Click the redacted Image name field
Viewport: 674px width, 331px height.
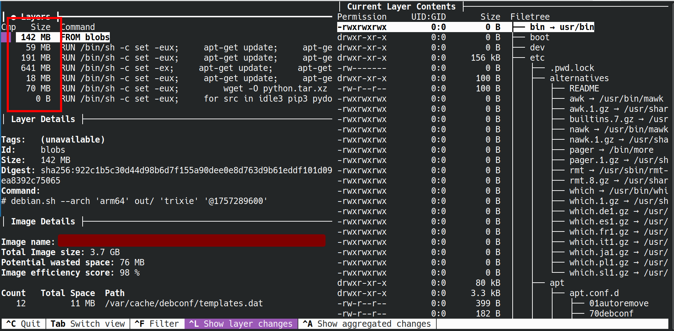point(191,241)
